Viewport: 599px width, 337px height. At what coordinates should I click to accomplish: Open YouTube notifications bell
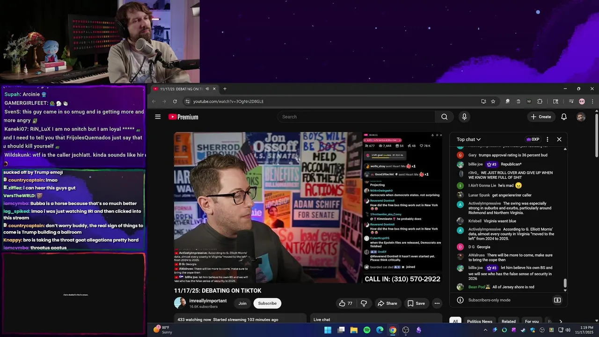tap(564, 117)
